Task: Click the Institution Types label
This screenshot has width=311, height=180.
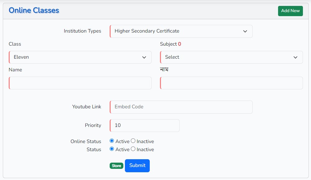Action: 82,31
